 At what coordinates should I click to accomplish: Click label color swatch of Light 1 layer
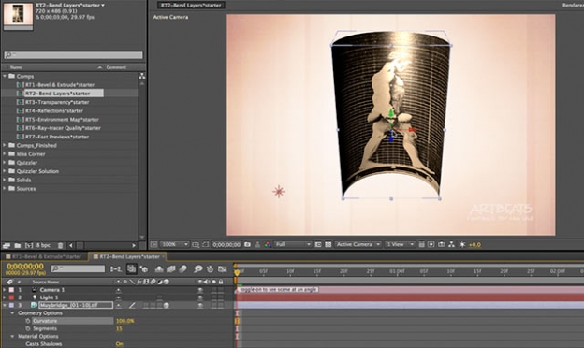tap(11, 297)
